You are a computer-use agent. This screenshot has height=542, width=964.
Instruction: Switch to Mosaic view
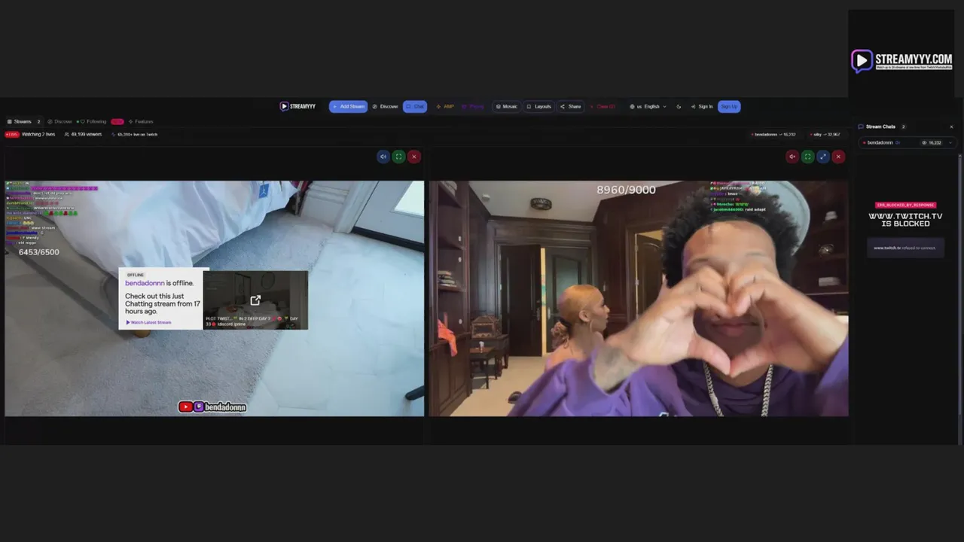[507, 106]
